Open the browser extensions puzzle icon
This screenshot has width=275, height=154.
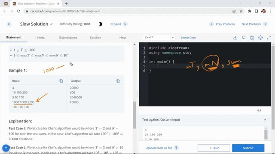coord(249,11)
